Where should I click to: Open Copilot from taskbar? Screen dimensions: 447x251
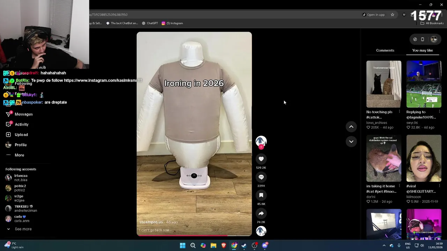click(203, 246)
